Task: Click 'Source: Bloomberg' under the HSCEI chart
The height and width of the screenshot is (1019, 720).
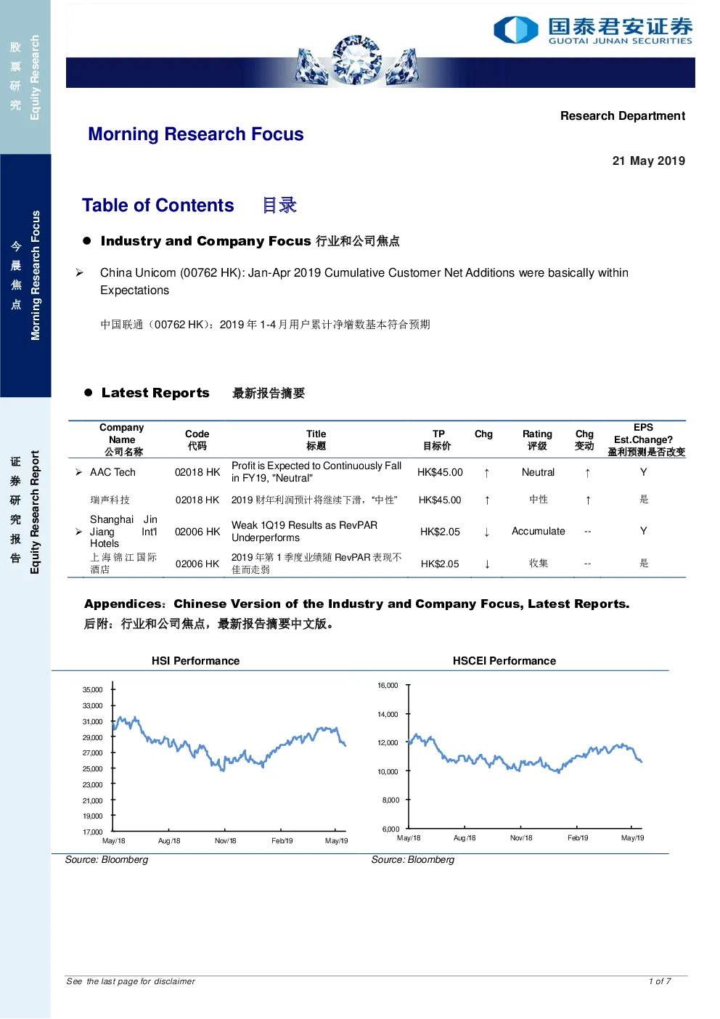Action: pyautogui.click(x=413, y=859)
